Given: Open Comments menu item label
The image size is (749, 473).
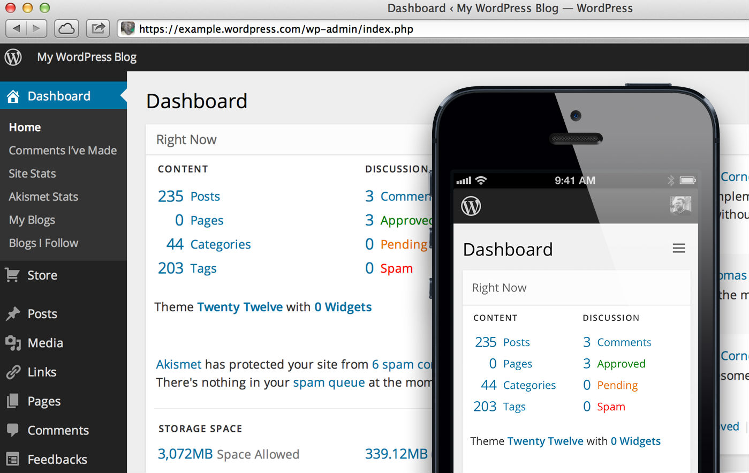Looking at the screenshot, I should coord(58,430).
